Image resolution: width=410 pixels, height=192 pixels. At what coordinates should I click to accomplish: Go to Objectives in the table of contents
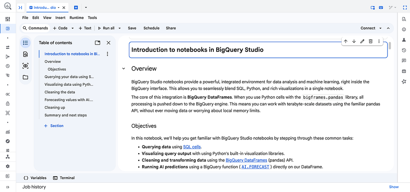57,69
